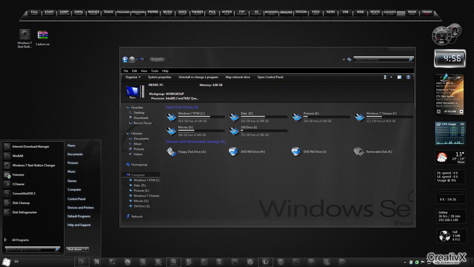Click the weather gadget sun icon

pyautogui.click(x=442, y=157)
